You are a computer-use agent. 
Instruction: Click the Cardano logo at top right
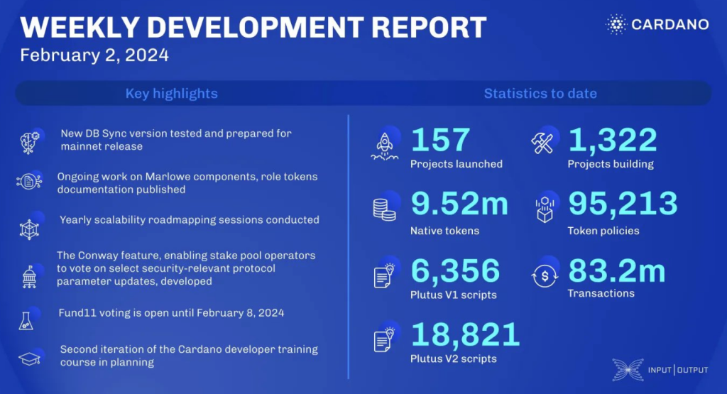click(x=657, y=24)
